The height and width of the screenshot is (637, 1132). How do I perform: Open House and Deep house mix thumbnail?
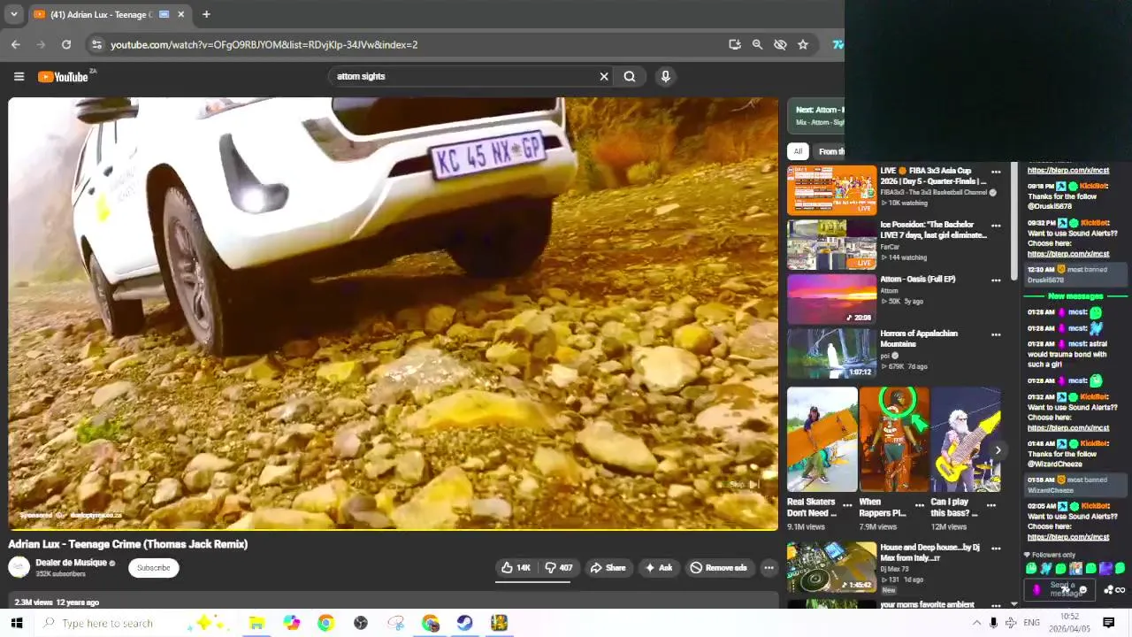pyautogui.click(x=831, y=567)
